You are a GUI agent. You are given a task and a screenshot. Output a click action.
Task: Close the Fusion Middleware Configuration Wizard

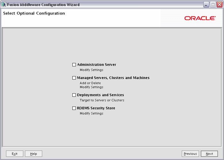[x=219, y=5]
